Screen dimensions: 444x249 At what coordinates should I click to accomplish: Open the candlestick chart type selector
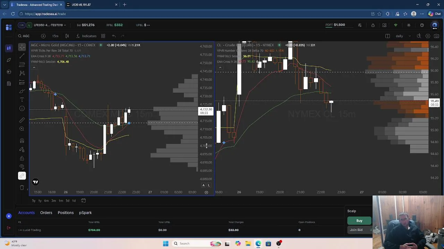(x=67, y=36)
